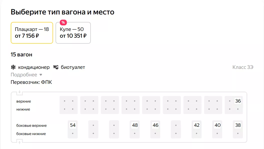Select upper seat number 36
The width and height of the screenshot is (264, 149).
238,101
